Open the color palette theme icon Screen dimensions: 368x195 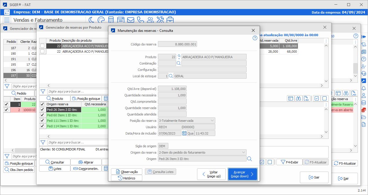click(x=101, y=20)
